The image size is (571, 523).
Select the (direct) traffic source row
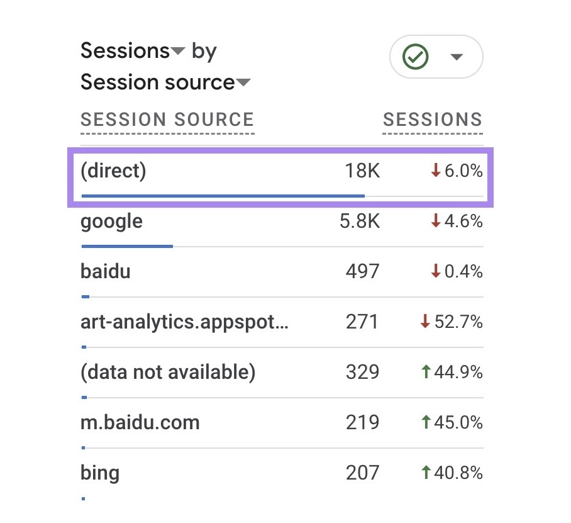coord(113,170)
